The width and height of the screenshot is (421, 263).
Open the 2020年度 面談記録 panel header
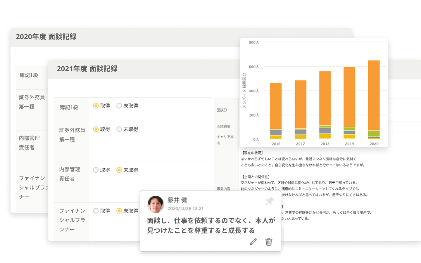click(x=46, y=37)
